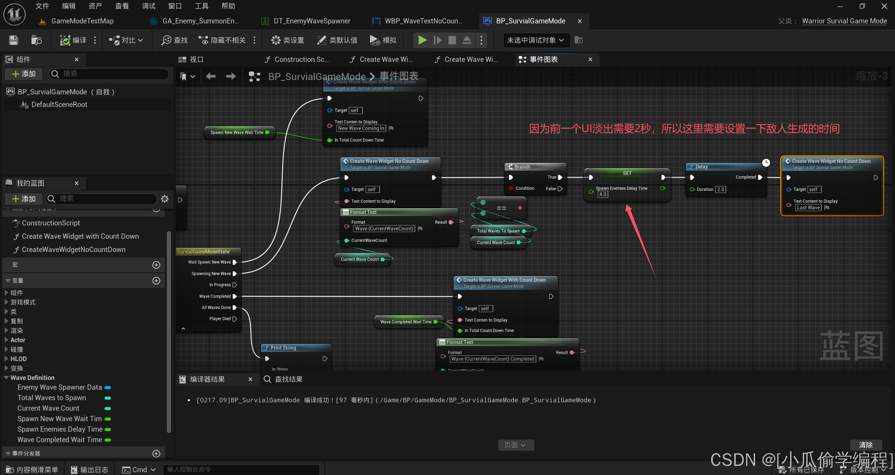Click the Save blueprint icon
This screenshot has height=475, width=895.
tap(13, 40)
